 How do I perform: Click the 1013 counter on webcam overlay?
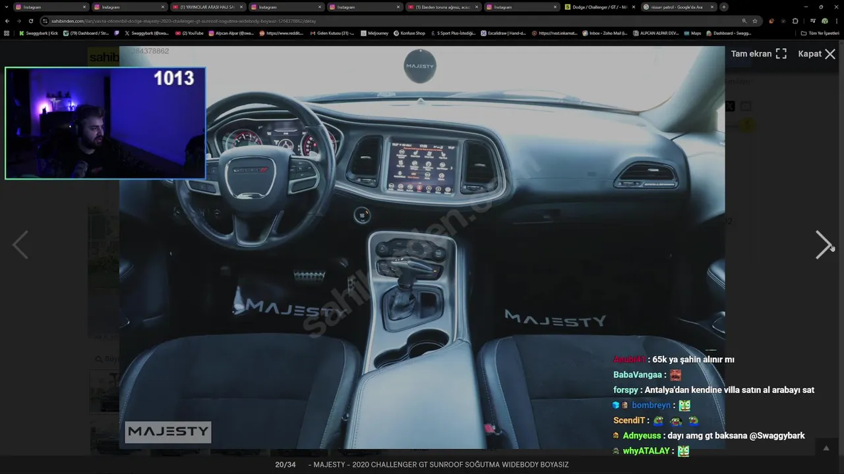click(x=174, y=78)
